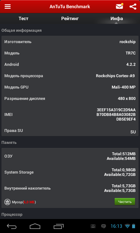
Task: Tap the ОЗУ memory row
Action: point(70,156)
